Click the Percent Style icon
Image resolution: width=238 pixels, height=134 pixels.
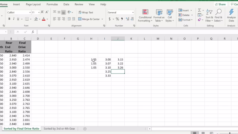(x=117, y=19)
